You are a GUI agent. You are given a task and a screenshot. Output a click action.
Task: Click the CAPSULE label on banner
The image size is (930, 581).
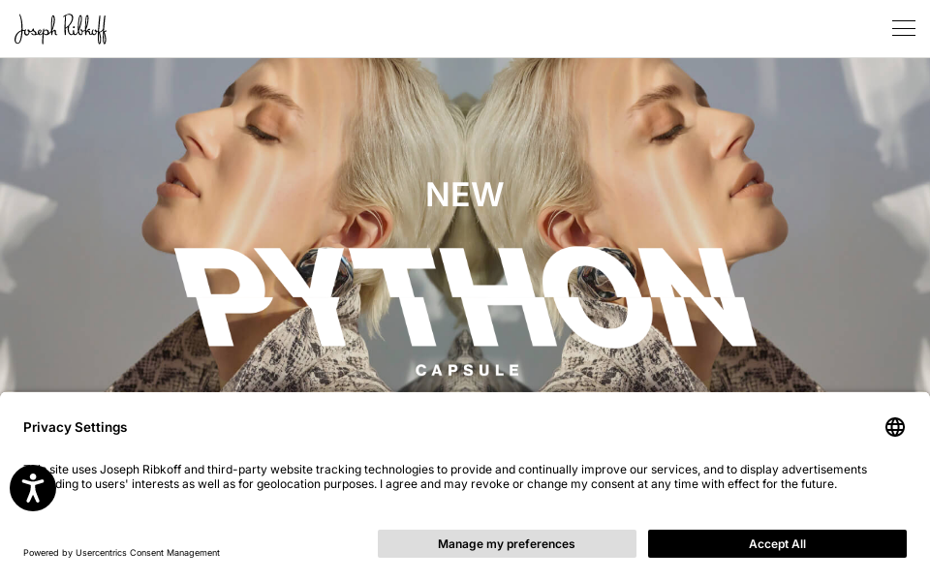point(467,371)
